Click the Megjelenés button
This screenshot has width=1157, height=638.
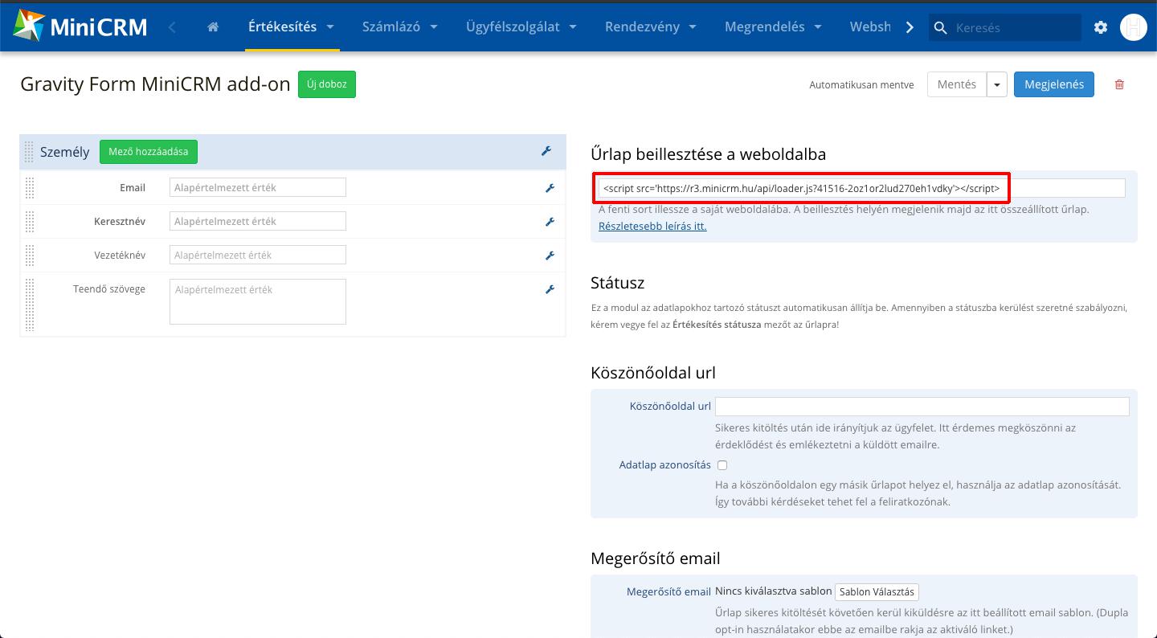coord(1054,84)
